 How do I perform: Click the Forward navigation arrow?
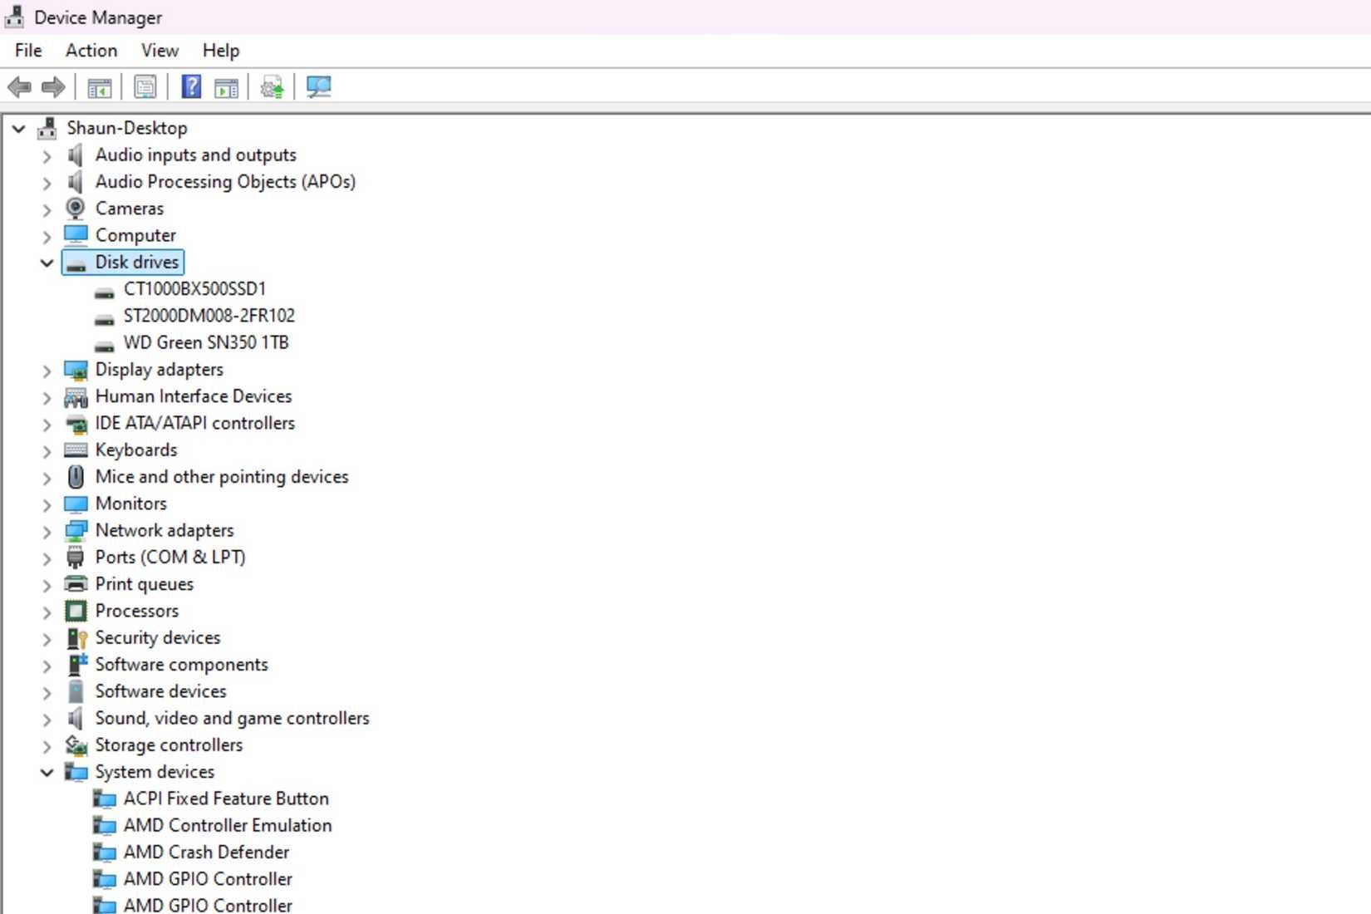pos(52,87)
